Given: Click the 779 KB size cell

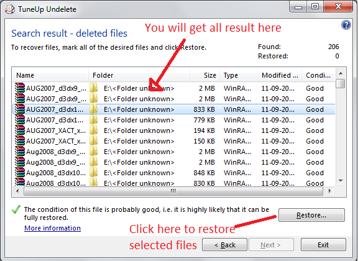Looking at the screenshot, I should click(204, 120).
